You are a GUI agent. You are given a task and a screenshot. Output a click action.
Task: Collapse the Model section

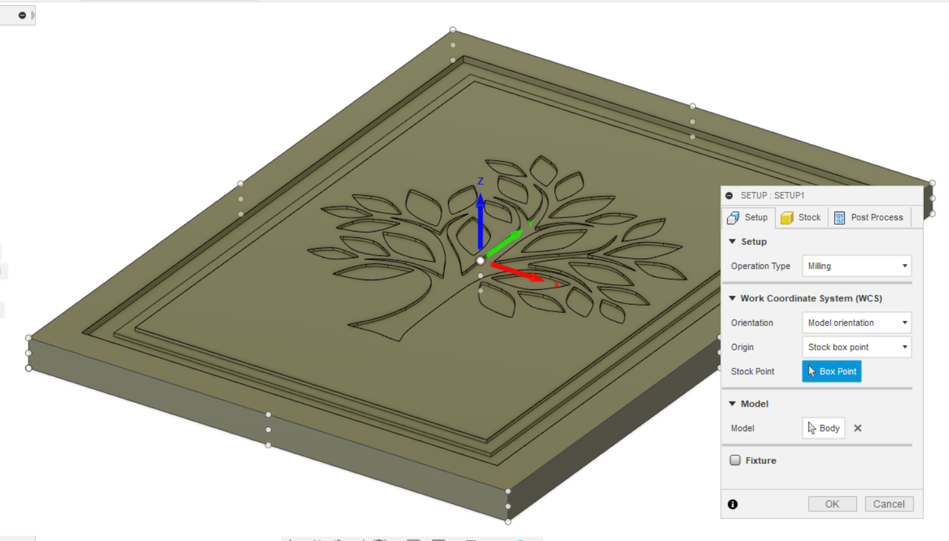click(732, 403)
